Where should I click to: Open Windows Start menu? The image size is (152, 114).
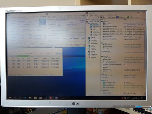[x=10, y=98]
